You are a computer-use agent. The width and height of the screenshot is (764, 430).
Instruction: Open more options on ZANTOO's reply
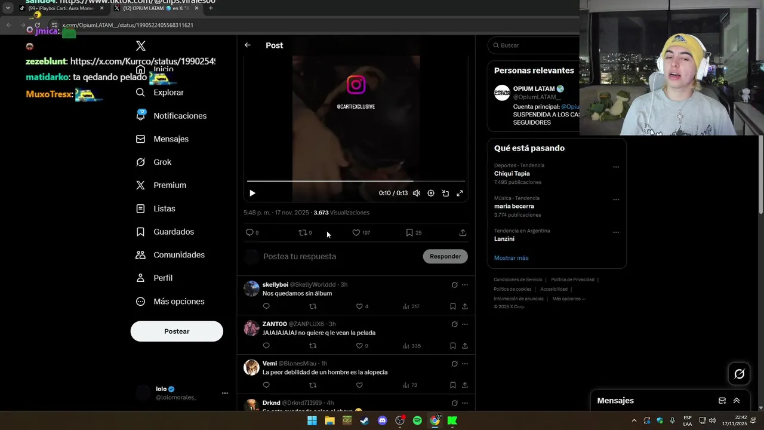pos(465,324)
